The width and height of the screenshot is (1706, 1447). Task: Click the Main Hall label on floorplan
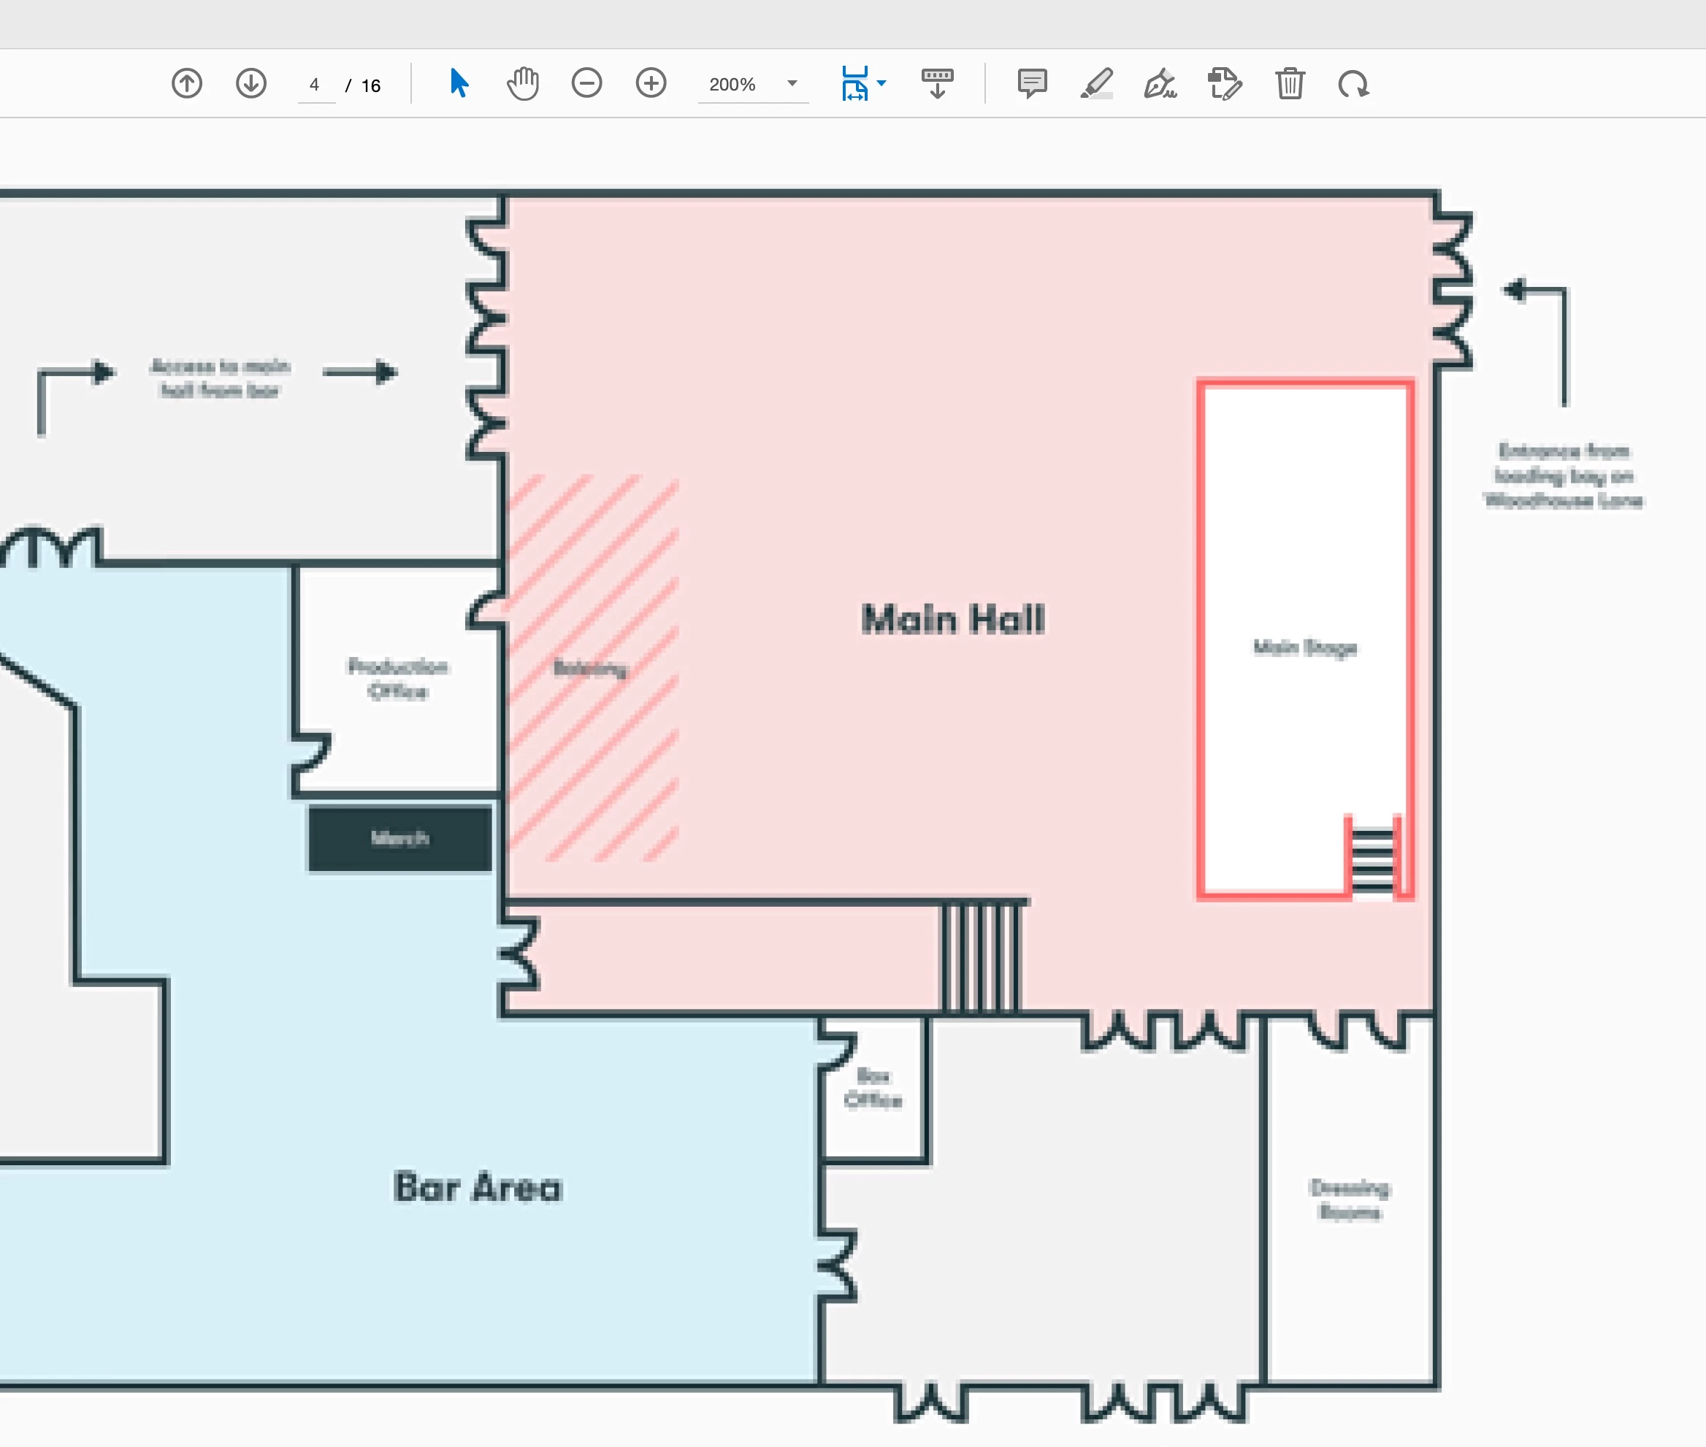(x=954, y=619)
